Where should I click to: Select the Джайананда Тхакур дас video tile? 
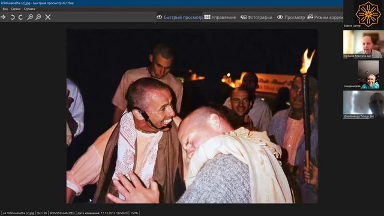pos(364,105)
